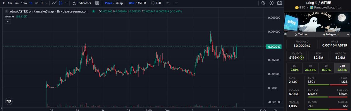Select the 1h timeframe
Viewport: 351px width, 111px height.
[x=31, y=3]
